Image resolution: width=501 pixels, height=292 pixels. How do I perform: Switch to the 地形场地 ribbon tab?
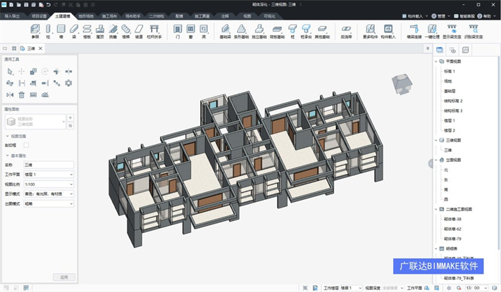click(x=86, y=16)
